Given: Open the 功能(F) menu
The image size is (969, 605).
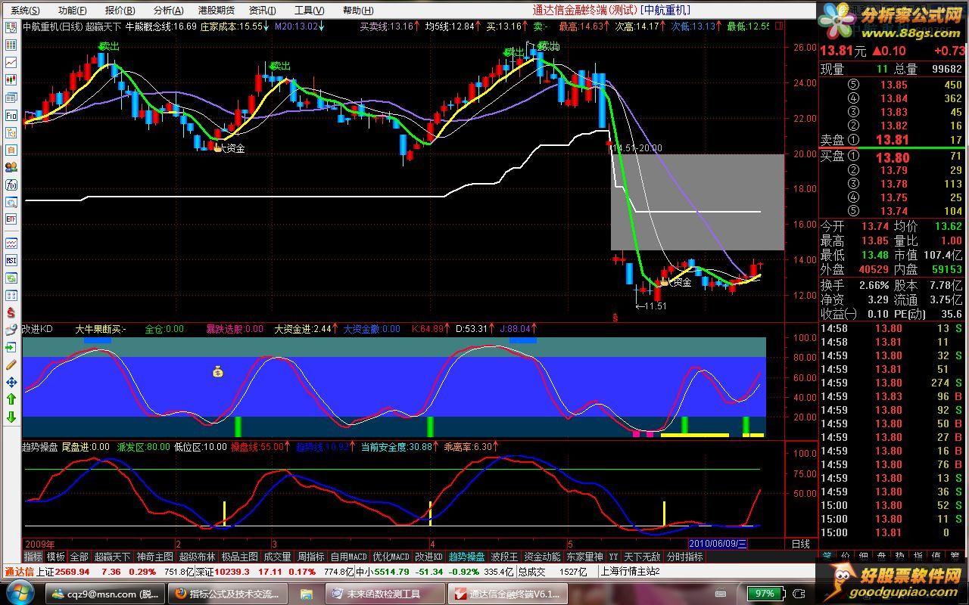Looking at the screenshot, I should [x=72, y=11].
